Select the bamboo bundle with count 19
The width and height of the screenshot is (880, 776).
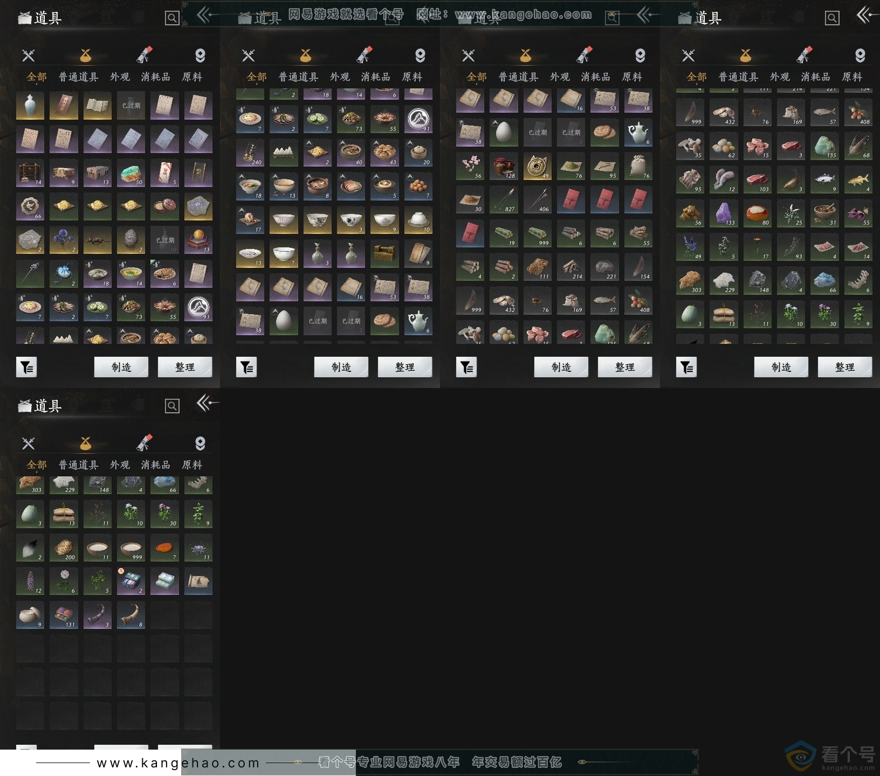(x=504, y=234)
